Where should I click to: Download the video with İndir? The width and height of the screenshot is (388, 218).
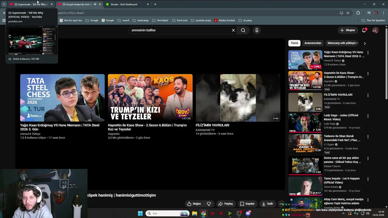267,204
